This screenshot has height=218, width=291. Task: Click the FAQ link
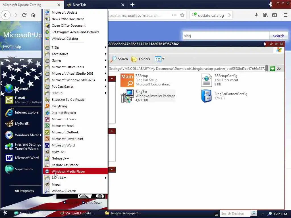coord(6,47)
